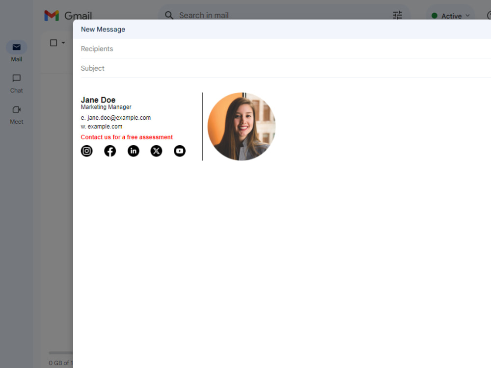Open the YouTube icon in signature

click(180, 151)
